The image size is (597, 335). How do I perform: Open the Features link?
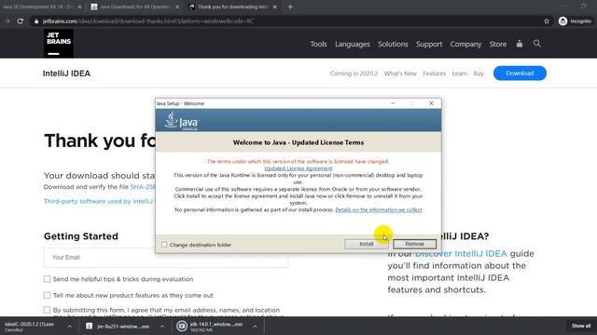(434, 74)
